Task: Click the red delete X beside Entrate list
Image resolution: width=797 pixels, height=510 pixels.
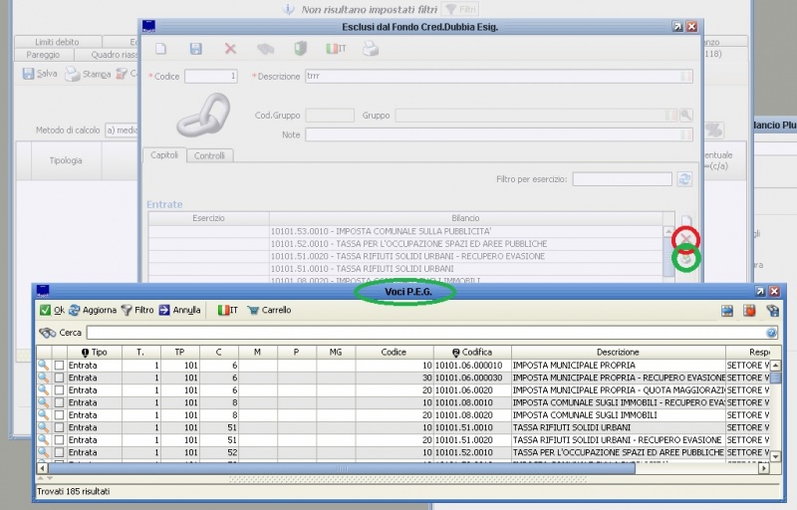Action: point(685,239)
